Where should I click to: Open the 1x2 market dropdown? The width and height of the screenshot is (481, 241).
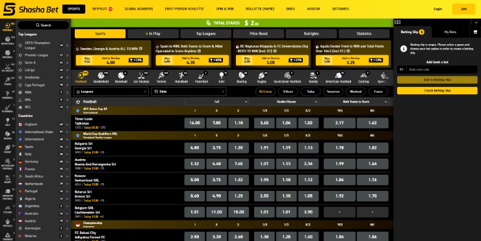click(x=216, y=101)
